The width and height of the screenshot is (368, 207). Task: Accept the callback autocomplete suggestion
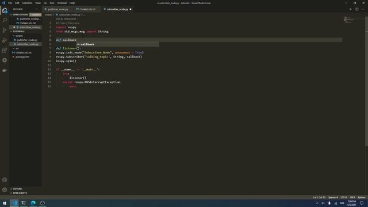point(117,44)
